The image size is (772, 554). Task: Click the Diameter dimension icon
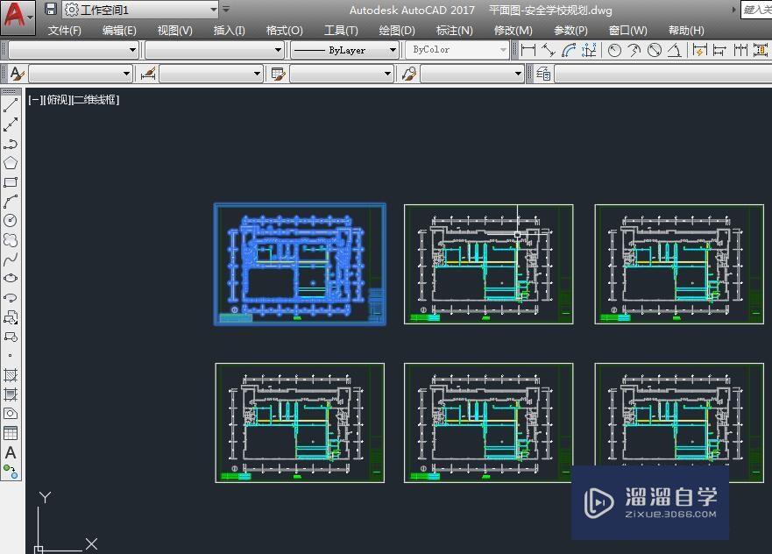point(655,50)
